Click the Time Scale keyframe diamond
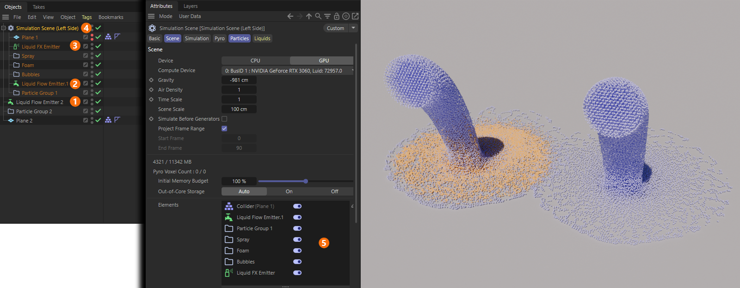The width and height of the screenshot is (740, 288). tap(151, 99)
